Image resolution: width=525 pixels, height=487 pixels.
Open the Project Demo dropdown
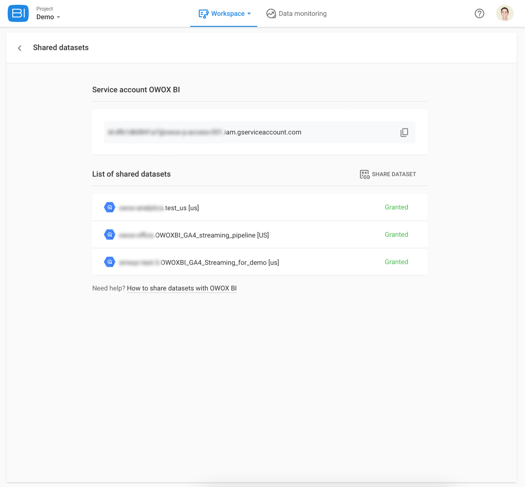pyautogui.click(x=48, y=13)
